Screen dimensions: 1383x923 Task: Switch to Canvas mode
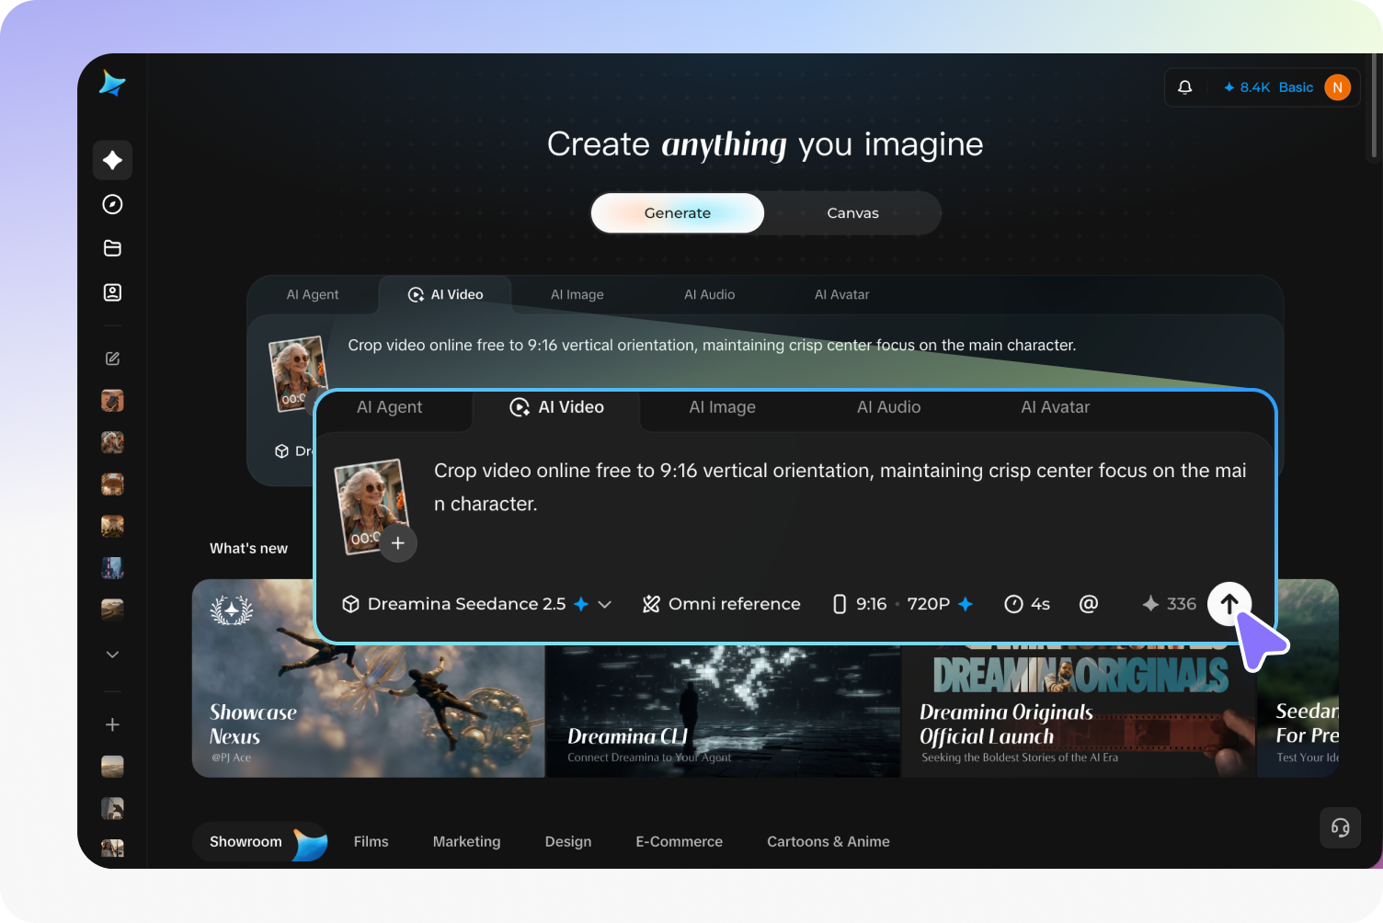pos(852,213)
